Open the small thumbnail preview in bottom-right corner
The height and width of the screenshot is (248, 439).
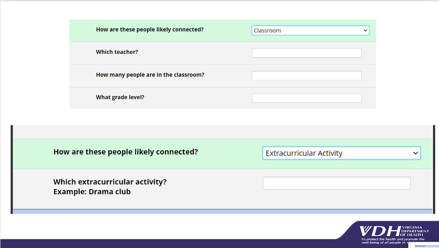[424, 245]
